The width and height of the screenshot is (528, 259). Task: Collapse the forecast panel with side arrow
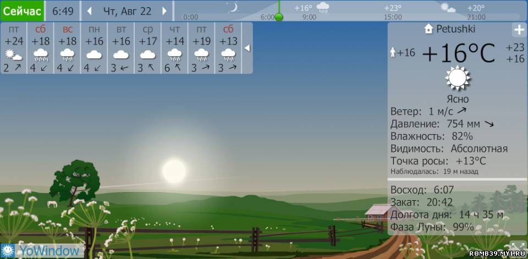(247, 48)
